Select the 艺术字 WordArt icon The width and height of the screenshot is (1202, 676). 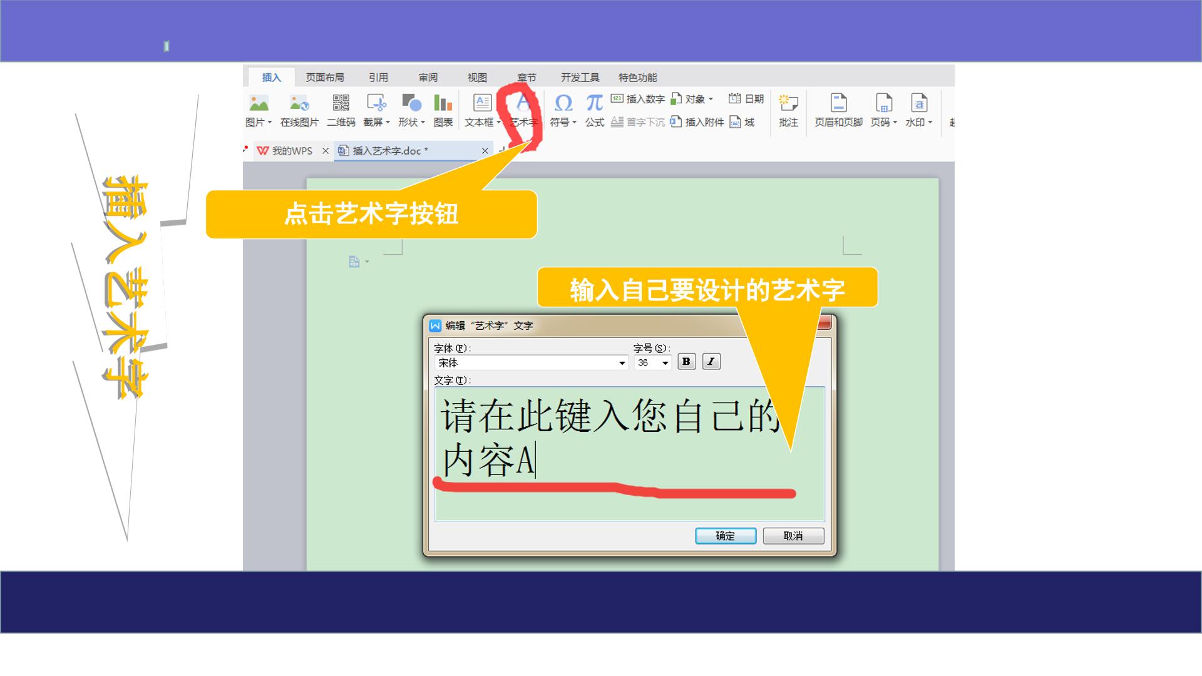pyautogui.click(x=523, y=110)
